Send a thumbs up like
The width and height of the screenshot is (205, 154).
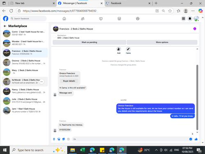click(196, 139)
